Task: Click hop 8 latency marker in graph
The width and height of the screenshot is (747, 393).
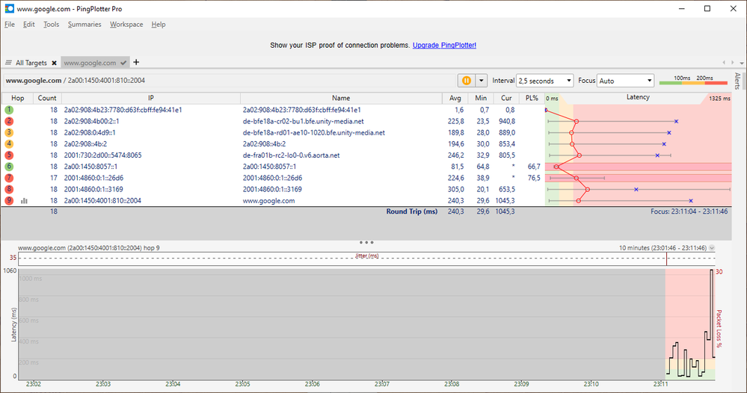Action: tap(588, 189)
